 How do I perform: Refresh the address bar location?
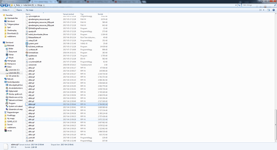(239, 5)
